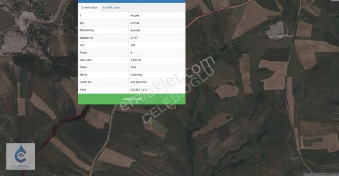The height and width of the screenshot is (176, 339).
Task: Click the Tapu Alanı label
Action: tap(86, 60)
